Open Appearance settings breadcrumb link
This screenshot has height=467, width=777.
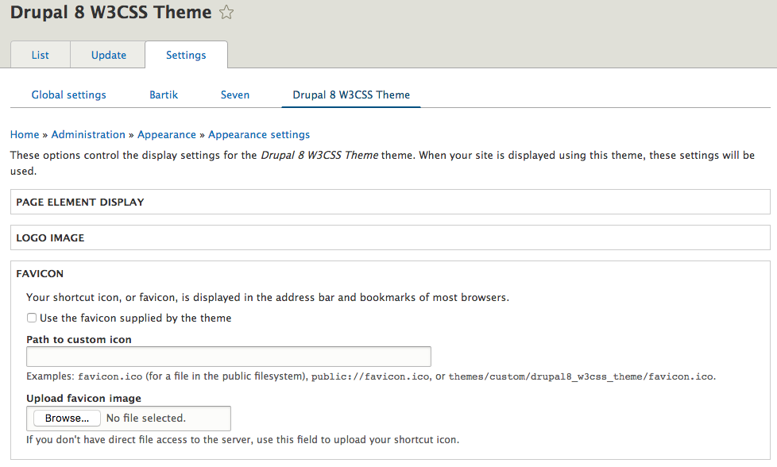coord(259,135)
